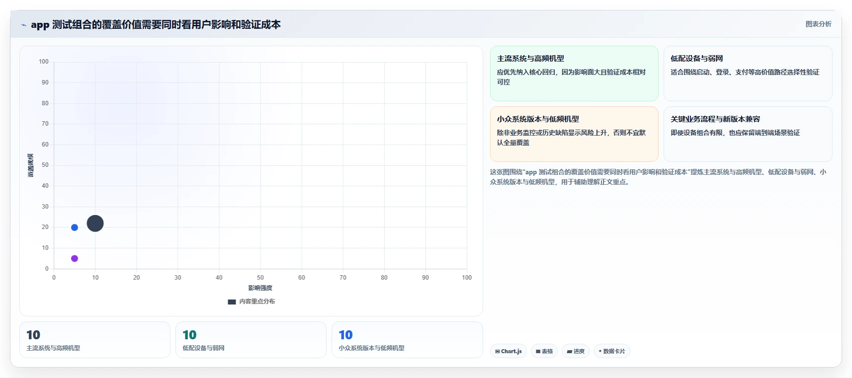This screenshot has height=378, width=852.
Task: Click the text 即使设备组合有限
Action: tap(735, 133)
